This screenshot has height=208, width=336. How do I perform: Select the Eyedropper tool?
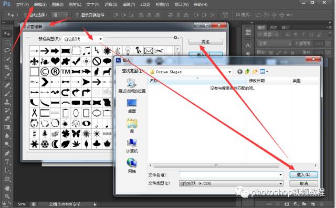coord(7,76)
